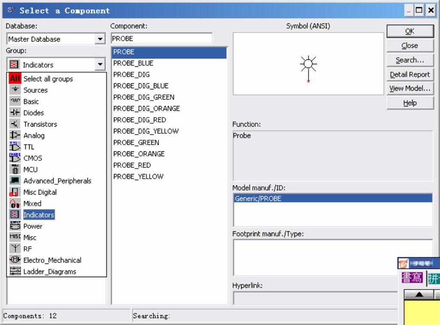Click the CMOS gate icon
This screenshot has height=325, width=440.
click(15, 158)
